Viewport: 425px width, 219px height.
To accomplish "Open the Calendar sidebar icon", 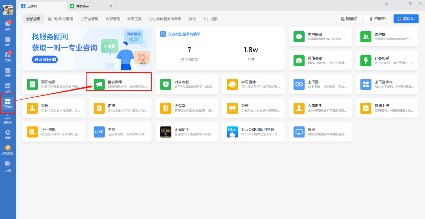I will (x=8, y=72).
